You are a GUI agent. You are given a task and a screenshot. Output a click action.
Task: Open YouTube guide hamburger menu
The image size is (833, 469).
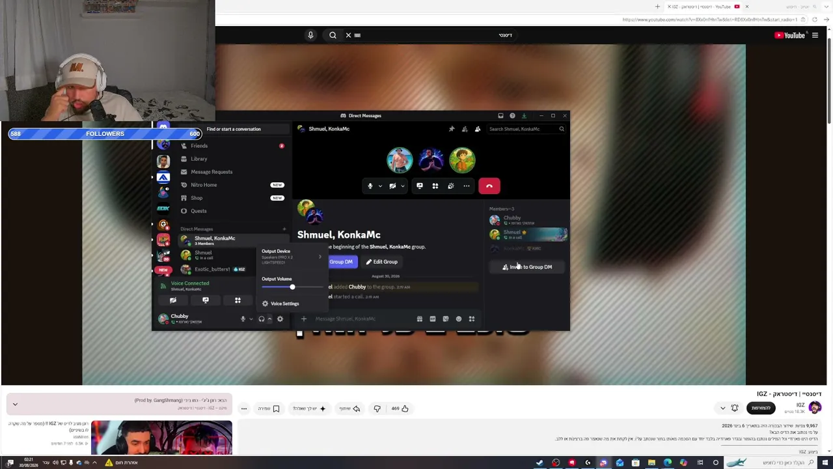(815, 35)
